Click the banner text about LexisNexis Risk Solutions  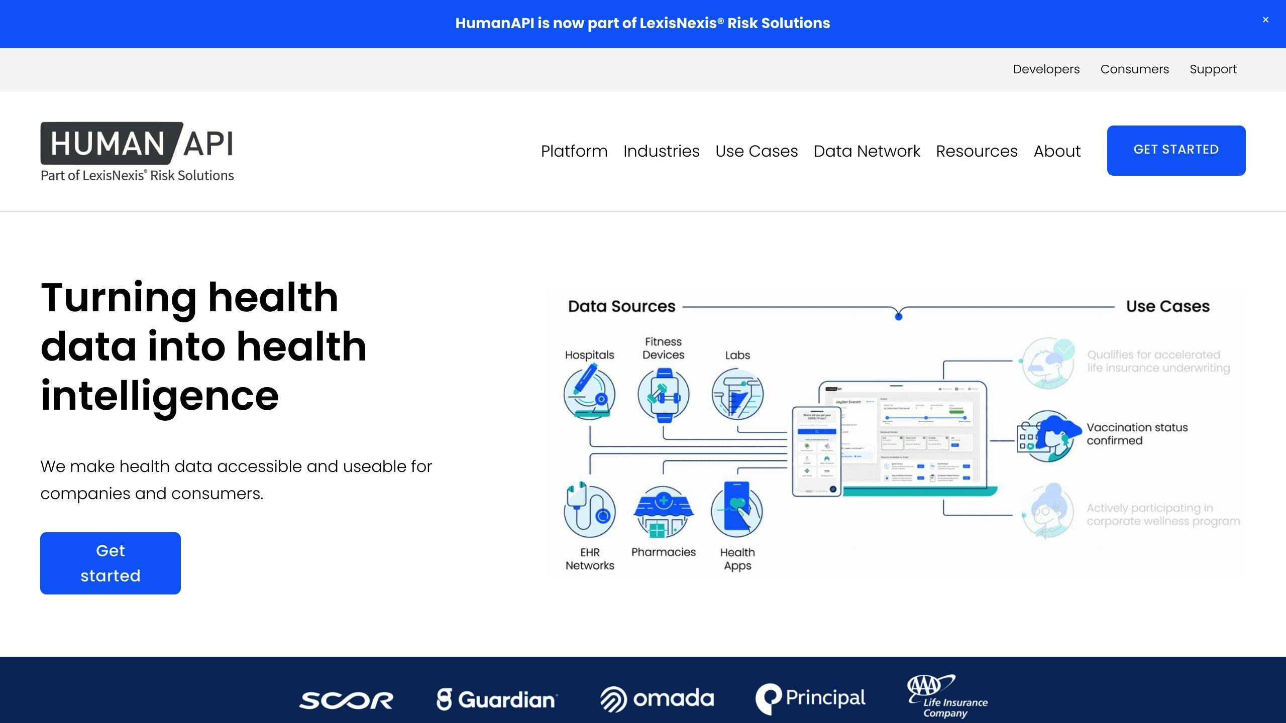click(x=642, y=23)
